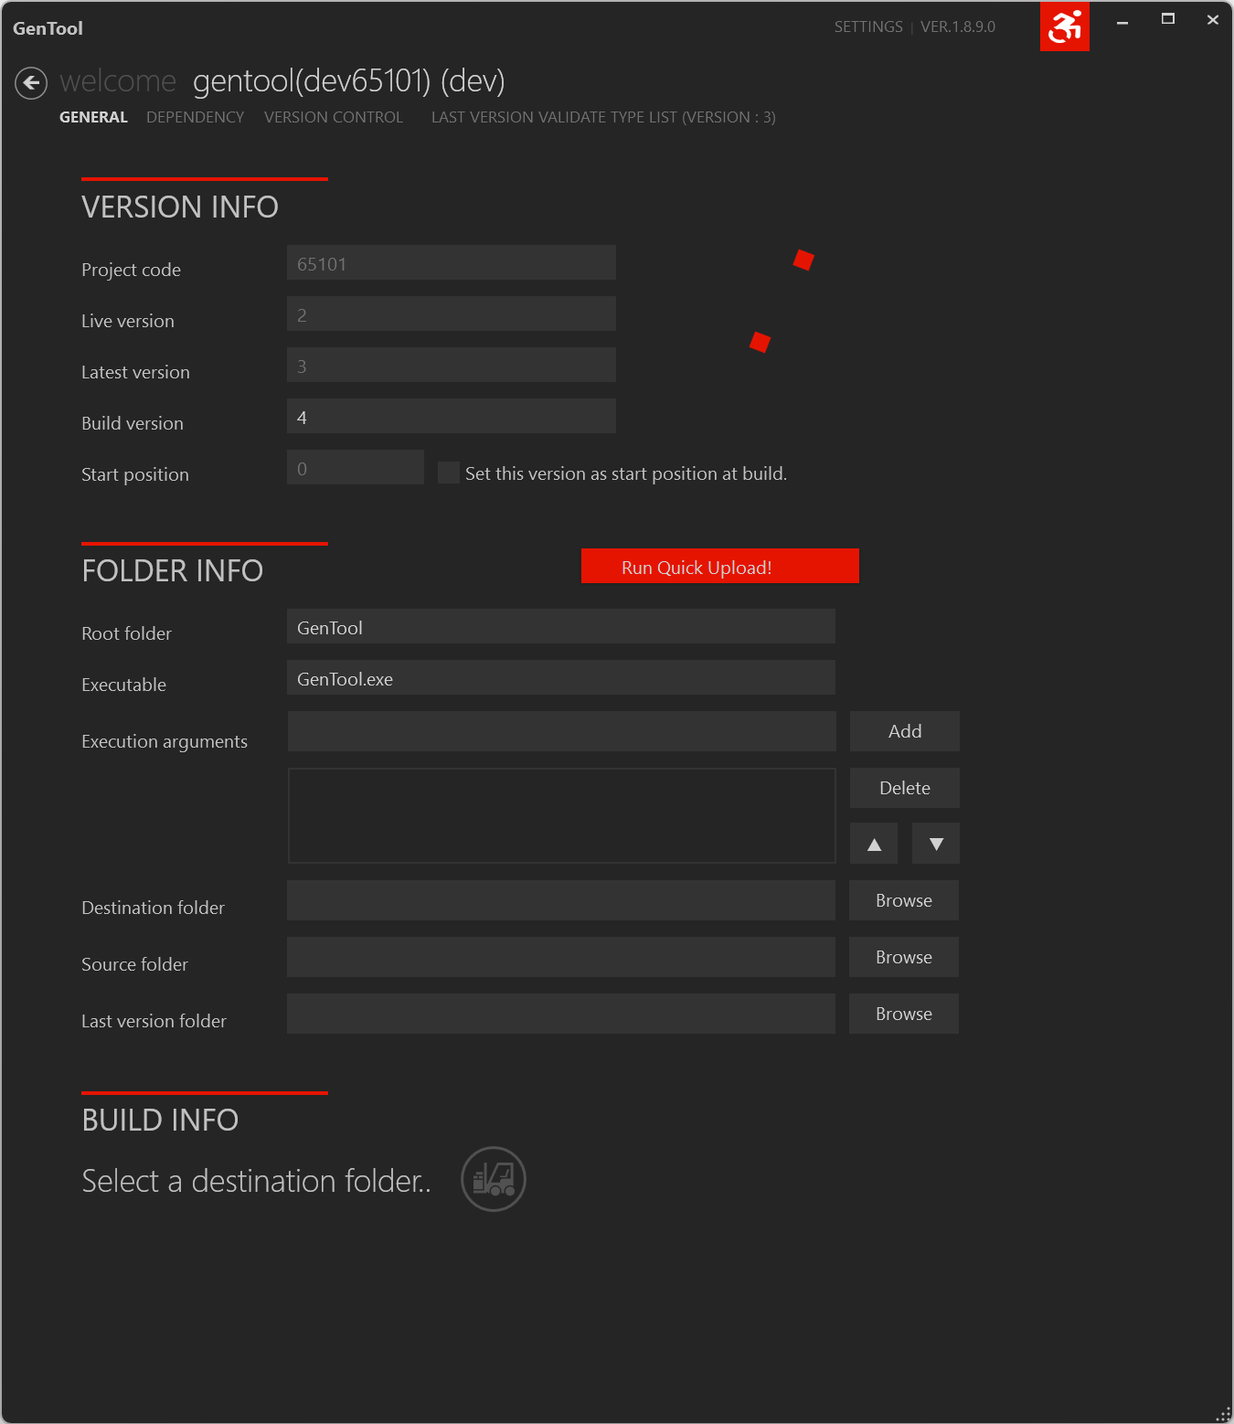Delete the selected execution argument

(x=905, y=788)
